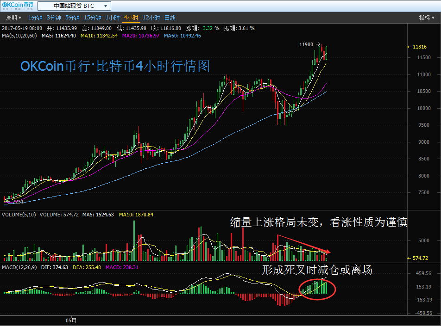Click the "7500" price axis label

(x=424, y=193)
